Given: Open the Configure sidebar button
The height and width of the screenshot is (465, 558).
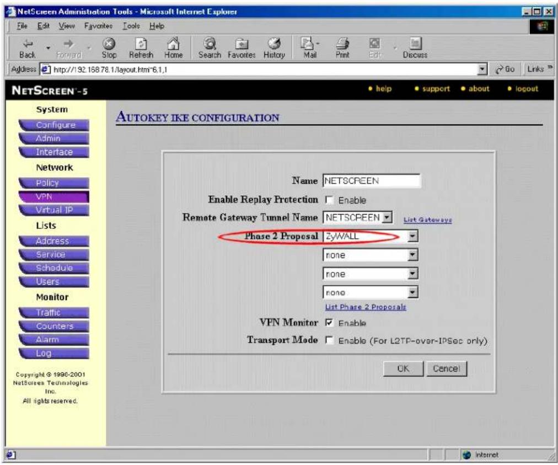Looking at the screenshot, I should point(54,125).
